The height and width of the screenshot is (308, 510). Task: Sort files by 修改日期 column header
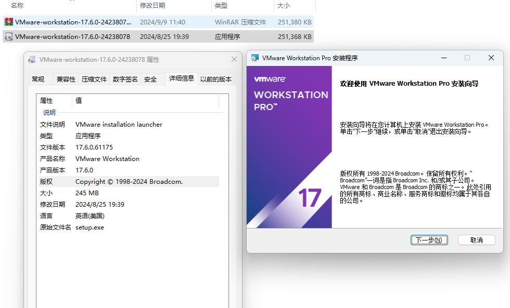click(152, 5)
